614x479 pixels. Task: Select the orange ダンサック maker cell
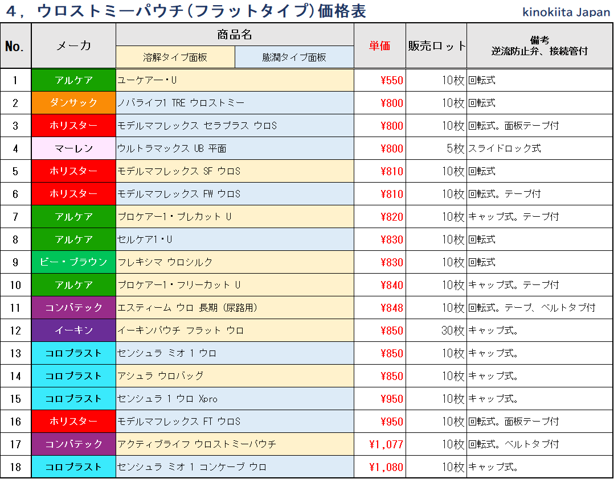click(x=73, y=103)
